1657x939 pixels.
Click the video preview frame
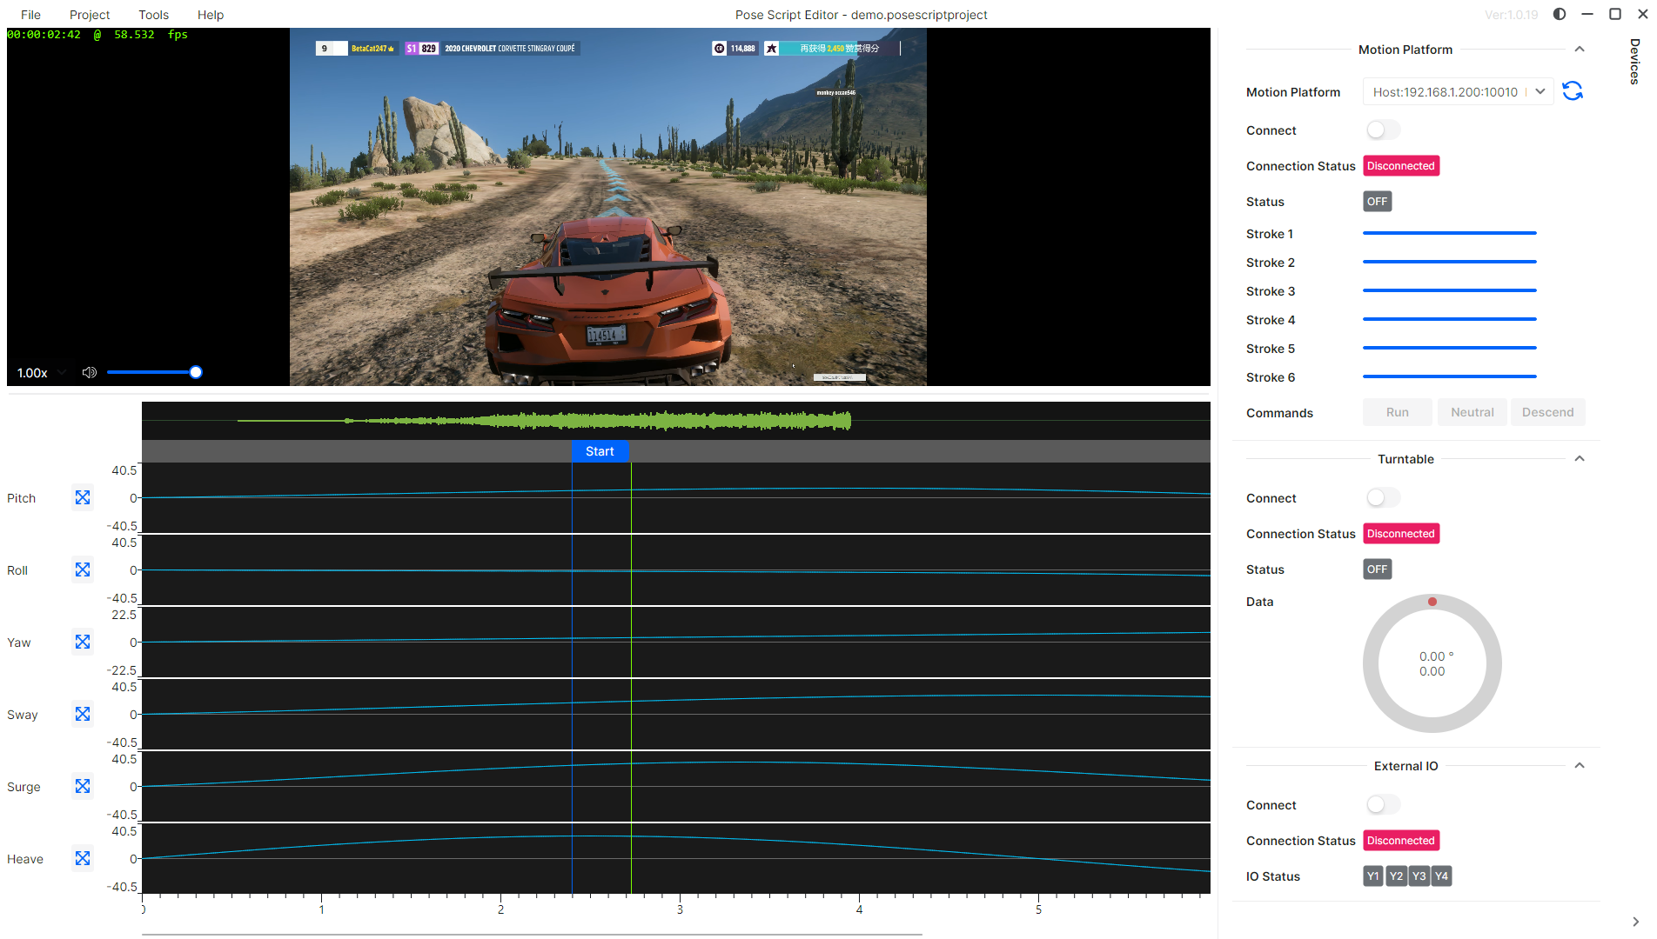(x=608, y=207)
